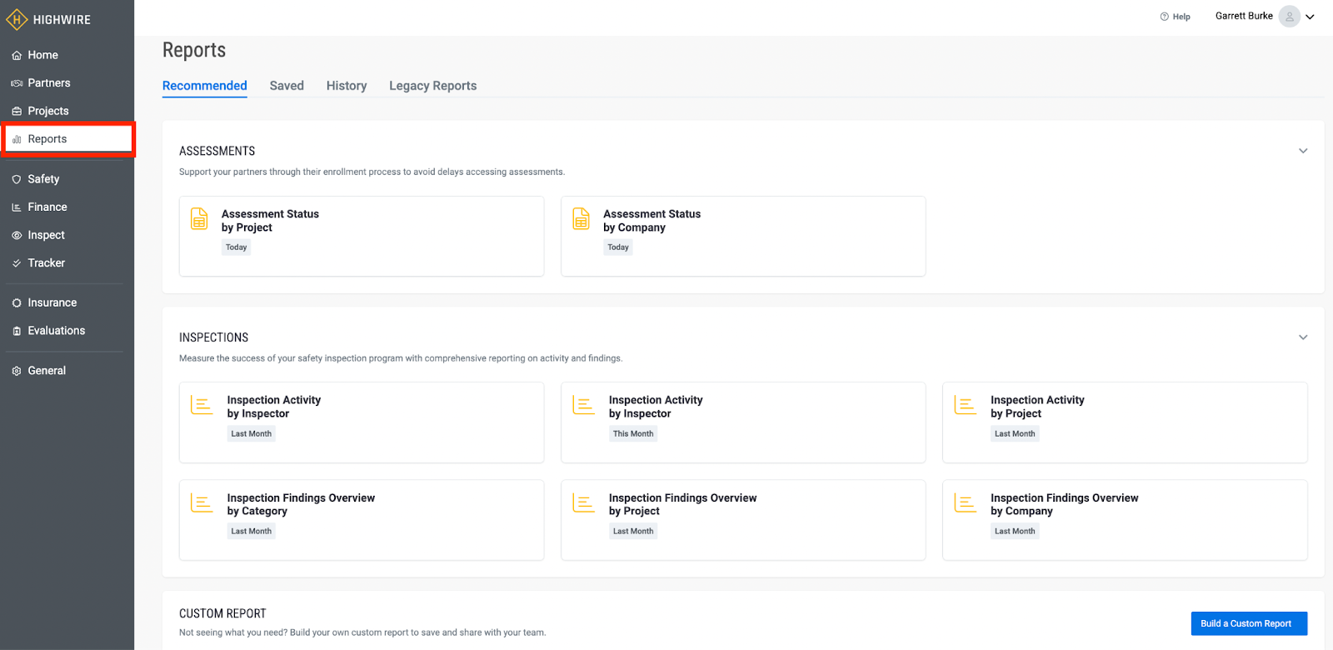Click Today tag on Assessment by Company
Viewport: 1333px width, 650px height.
pyautogui.click(x=618, y=247)
